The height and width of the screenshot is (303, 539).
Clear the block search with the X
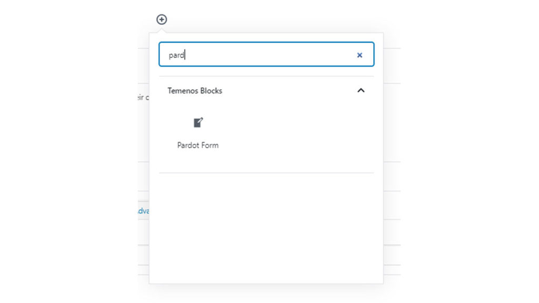coord(360,55)
